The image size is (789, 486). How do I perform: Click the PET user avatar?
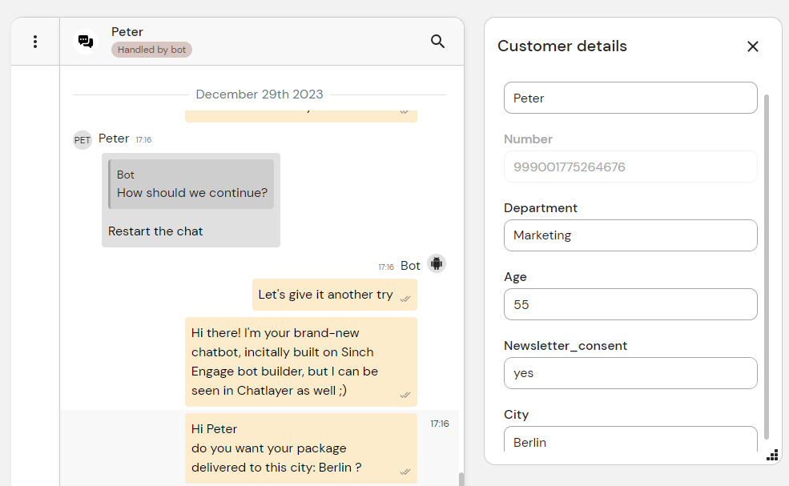tap(83, 140)
